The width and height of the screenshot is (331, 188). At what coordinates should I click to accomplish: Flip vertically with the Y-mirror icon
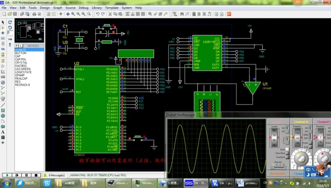point(10,45)
